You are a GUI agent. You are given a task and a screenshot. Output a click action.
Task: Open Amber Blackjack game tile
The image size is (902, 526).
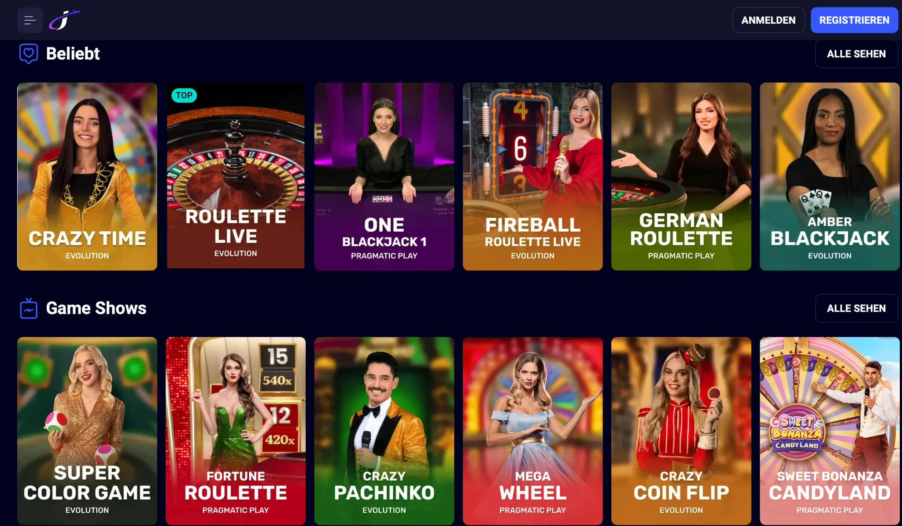click(x=829, y=177)
